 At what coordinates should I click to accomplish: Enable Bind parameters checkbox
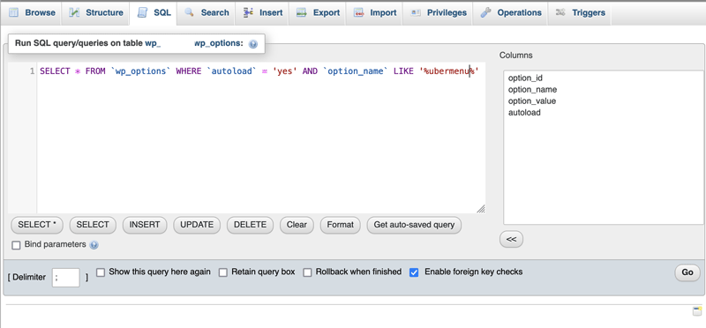(x=16, y=245)
